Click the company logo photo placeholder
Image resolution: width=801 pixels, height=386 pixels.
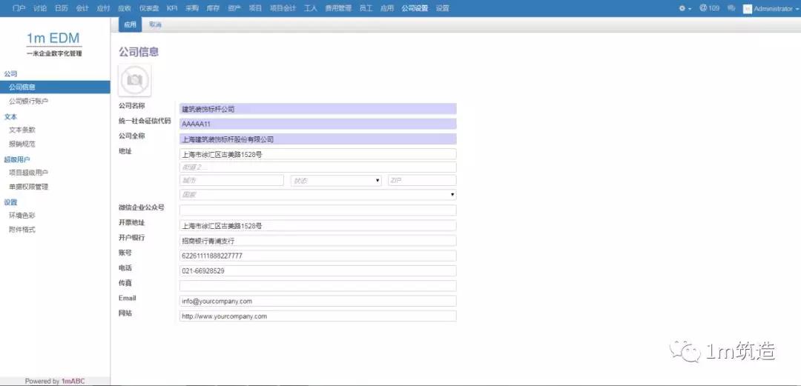(134, 80)
